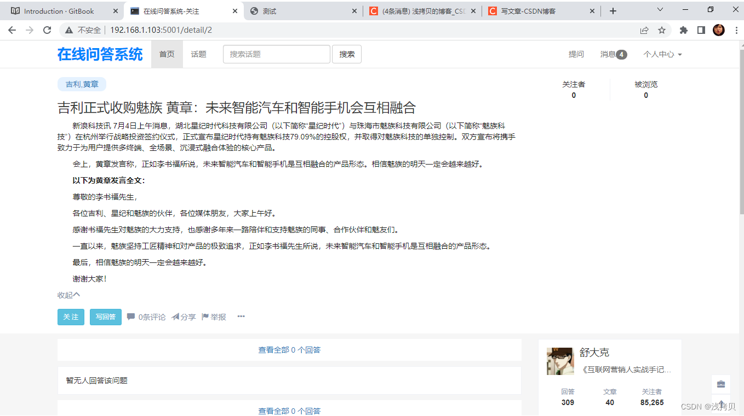The width and height of the screenshot is (744, 416).
Task: Open a new tab with plus icon
Action: click(613, 11)
